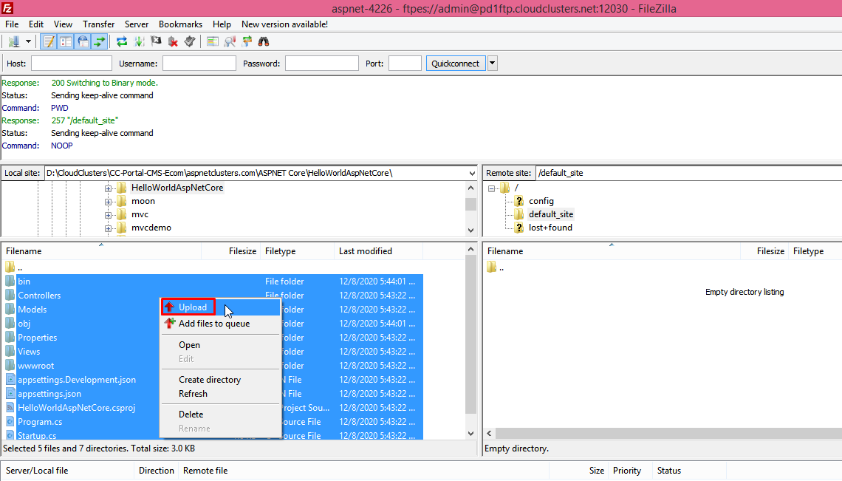Click the remote list scroll-left arrow
Viewport: 842px width, 481px height.
pos(489,433)
